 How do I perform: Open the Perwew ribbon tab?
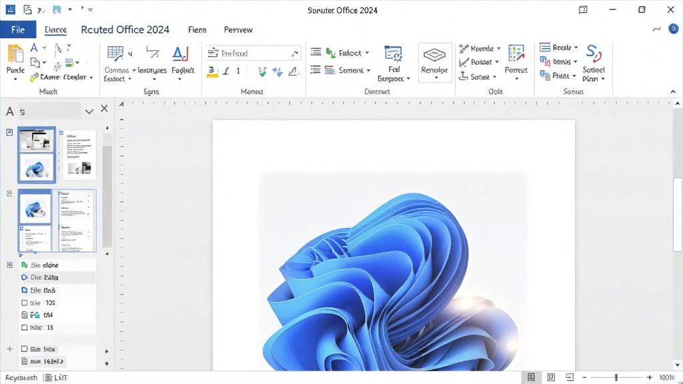click(238, 29)
